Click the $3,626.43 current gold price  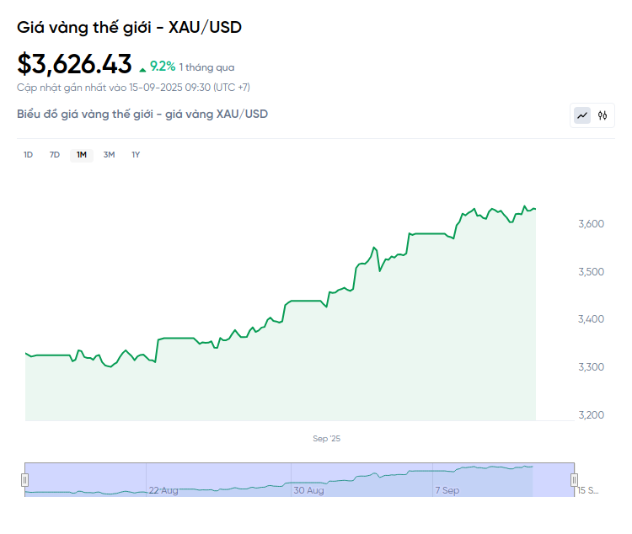click(74, 64)
